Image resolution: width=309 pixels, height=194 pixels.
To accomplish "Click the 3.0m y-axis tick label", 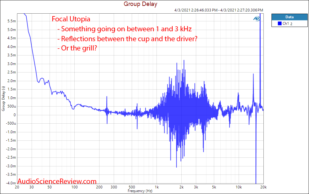I will [12, 64].
